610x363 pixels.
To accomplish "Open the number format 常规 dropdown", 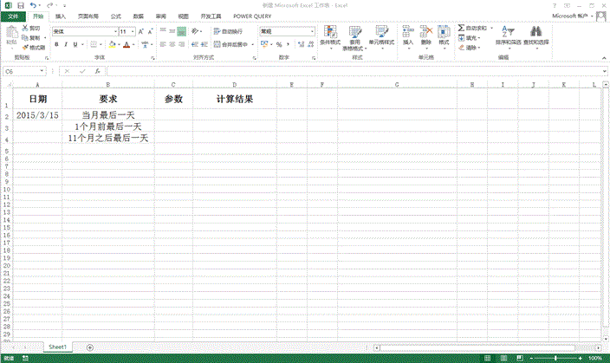I will [x=312, y=31].
